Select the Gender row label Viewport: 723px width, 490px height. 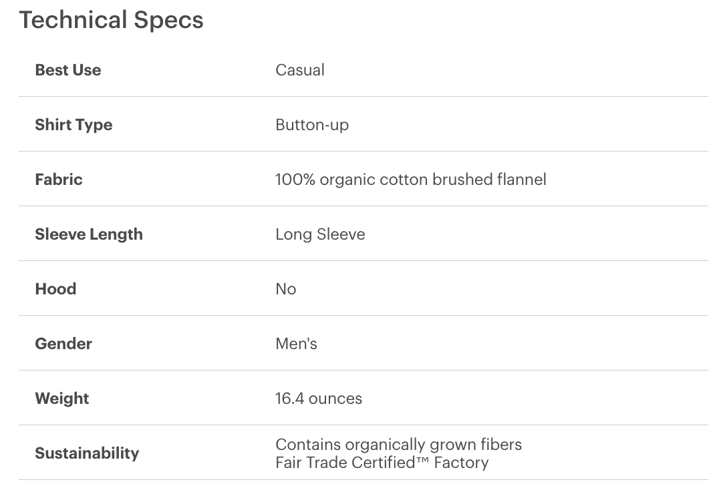(63, 344)
